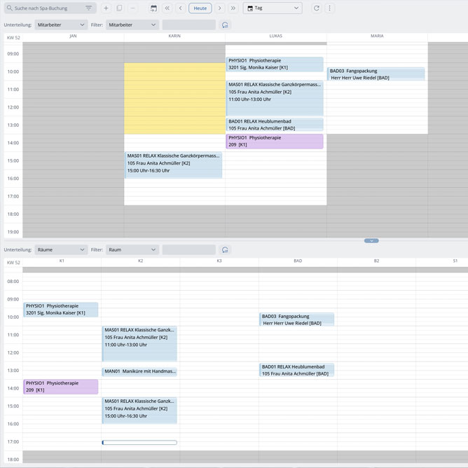Jump forward with double right arrows
Image resolution: width=468 pixels, height=468 pixels.
[233, 8]
